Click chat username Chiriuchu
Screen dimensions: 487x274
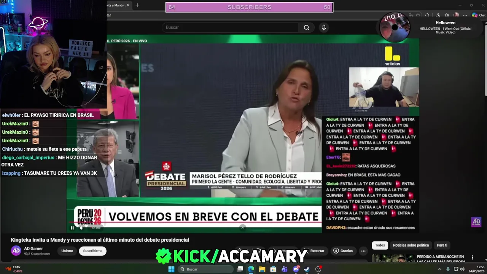(x=13, y=149)
